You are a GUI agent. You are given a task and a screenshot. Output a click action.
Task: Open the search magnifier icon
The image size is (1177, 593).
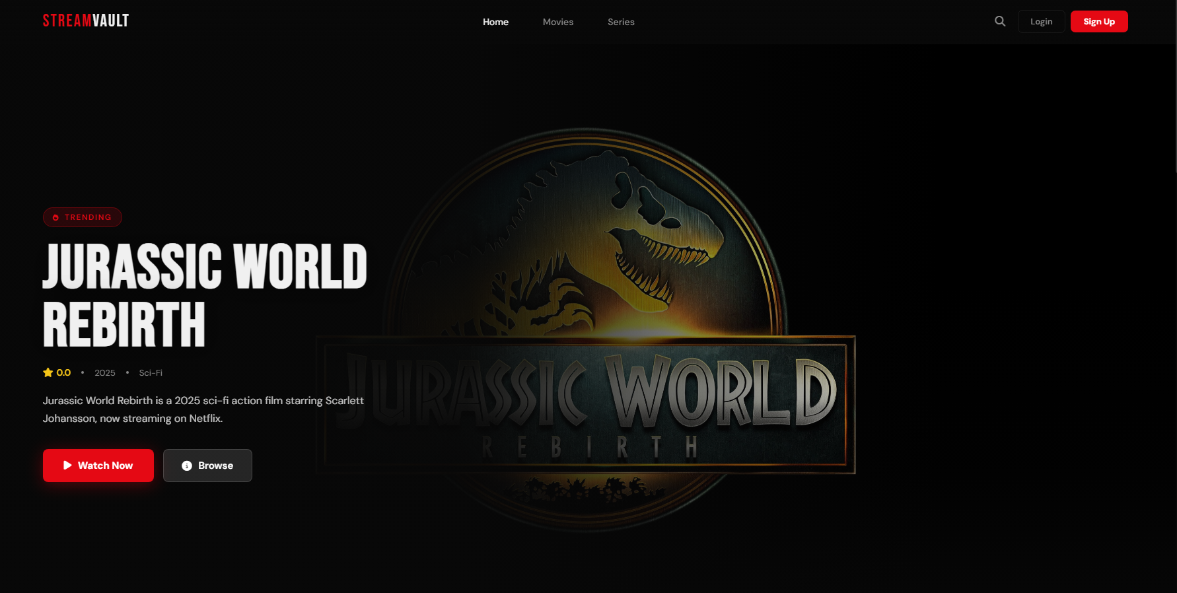[x=1000, y=21]
